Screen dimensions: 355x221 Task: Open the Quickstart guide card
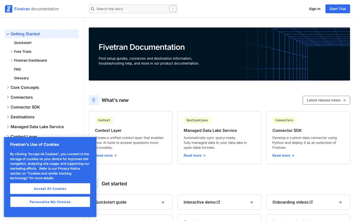click(130, 202)
